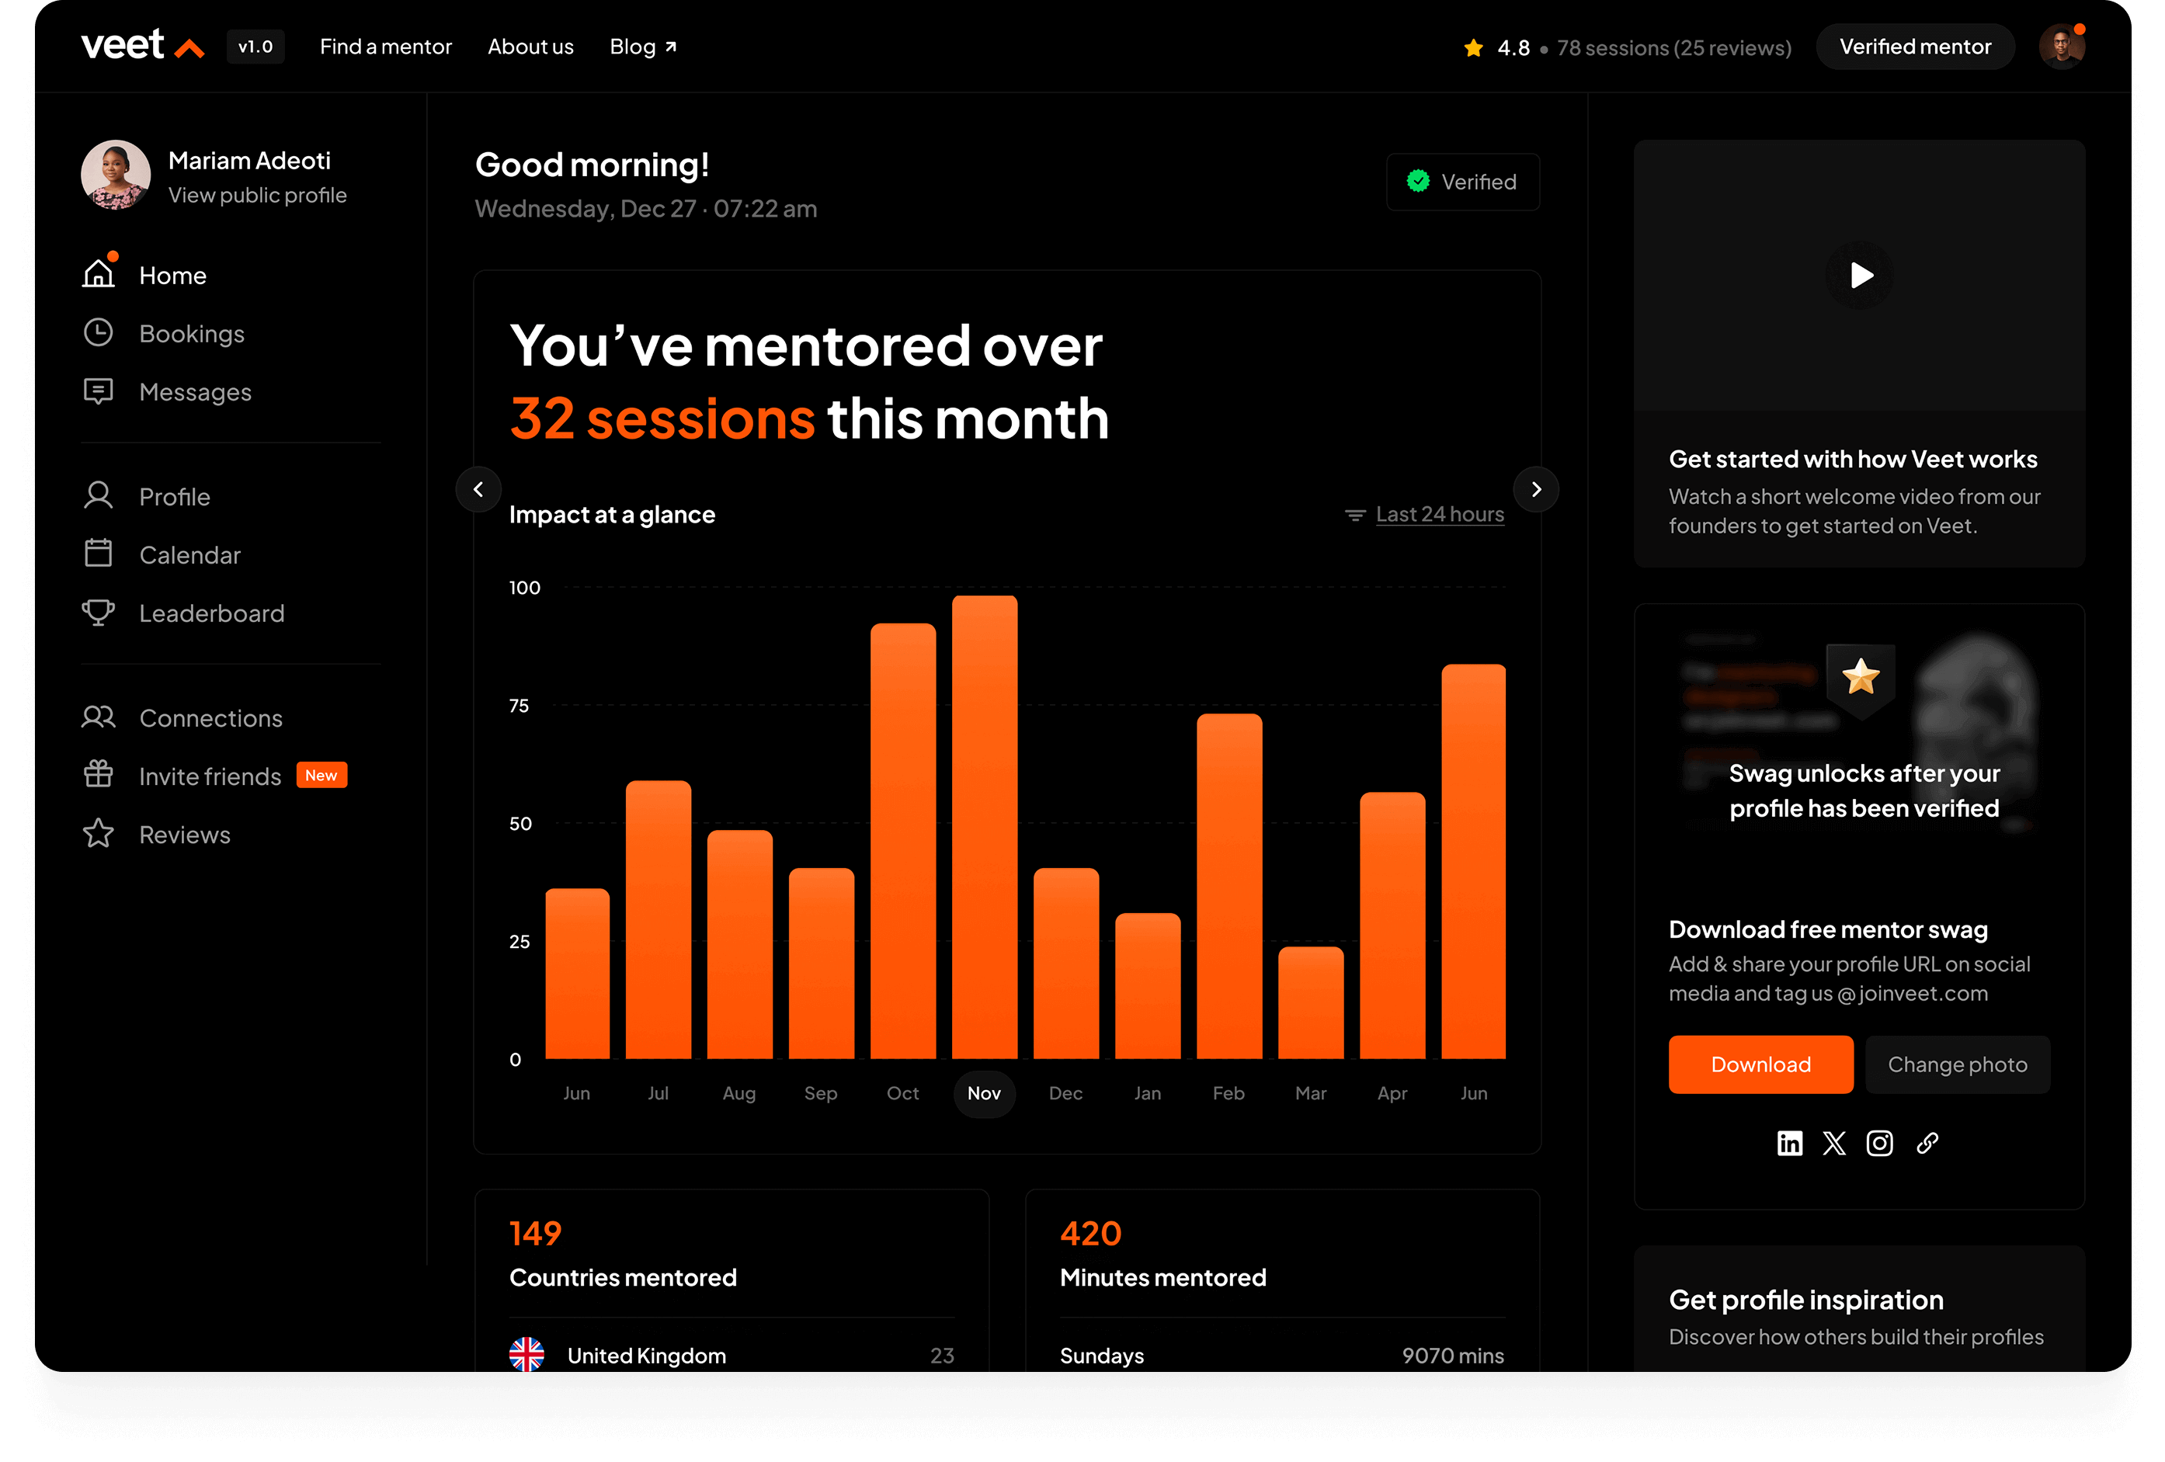Click the orange Download button
The height and width of the screenshot is (1462, 2165).
pos(1760,1064)
